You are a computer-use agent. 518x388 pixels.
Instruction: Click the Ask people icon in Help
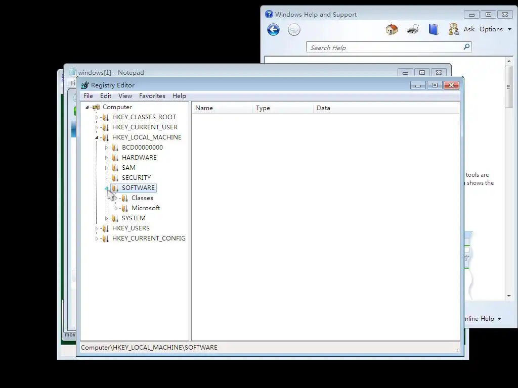pyautogui.click(x=454, y=29)
